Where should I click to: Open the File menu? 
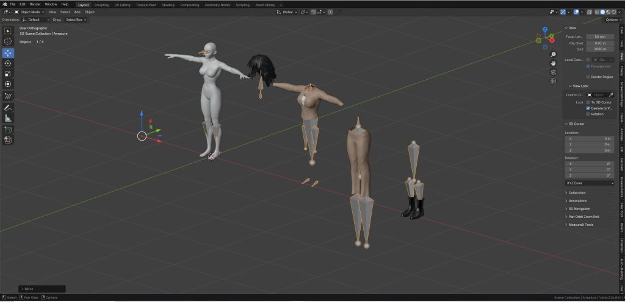pyautogui.click(x=12, y=4)
